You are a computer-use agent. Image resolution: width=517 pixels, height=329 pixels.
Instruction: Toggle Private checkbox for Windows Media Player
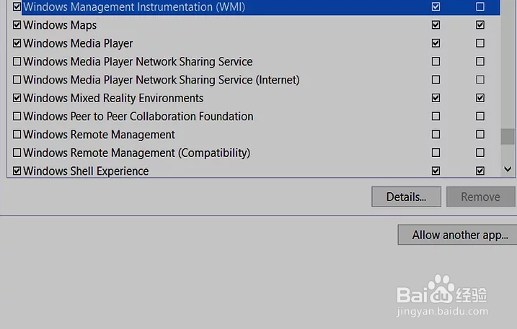[436, 43]
